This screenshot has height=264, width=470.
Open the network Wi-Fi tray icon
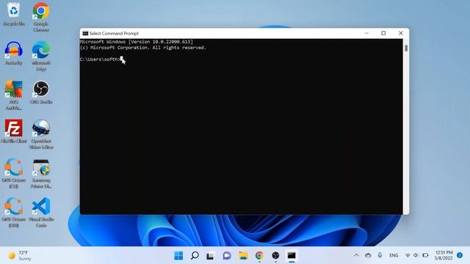408,255
